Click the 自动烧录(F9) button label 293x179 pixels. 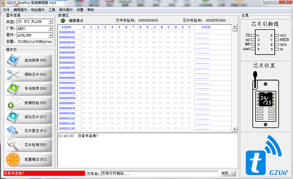pyautogui.click(x=36, y=60)
